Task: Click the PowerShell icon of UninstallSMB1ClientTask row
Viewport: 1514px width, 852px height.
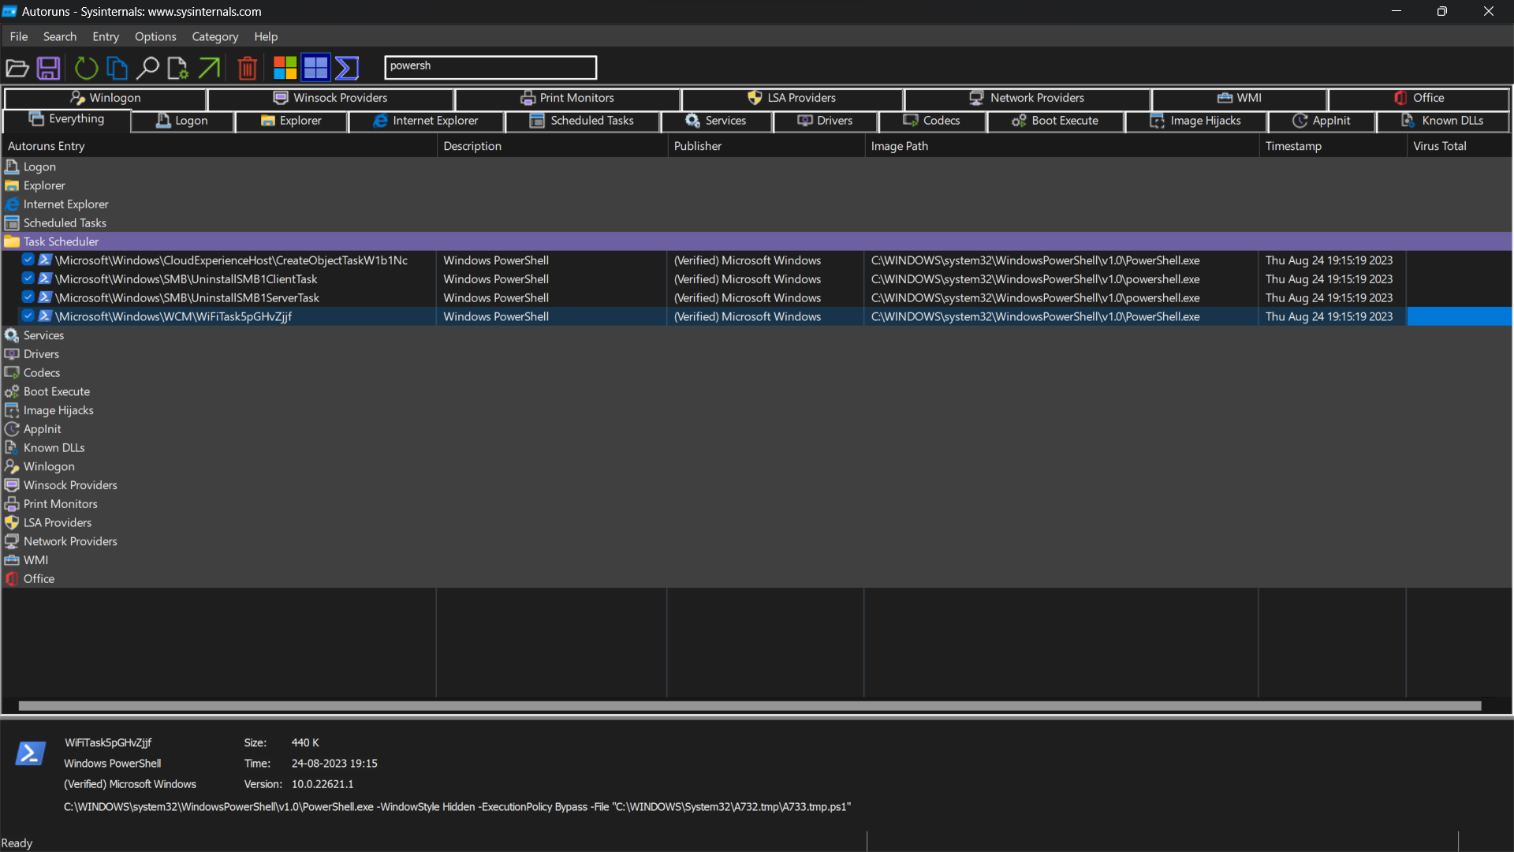Action: tap(45, 278)
